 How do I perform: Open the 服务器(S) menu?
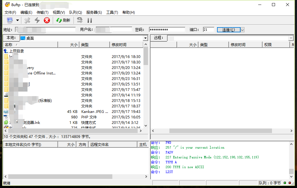[x=94, y=13]
